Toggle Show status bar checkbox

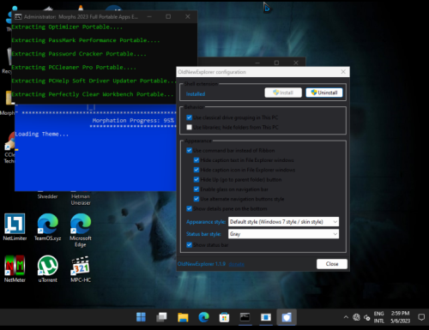click(x=189, y=245)
